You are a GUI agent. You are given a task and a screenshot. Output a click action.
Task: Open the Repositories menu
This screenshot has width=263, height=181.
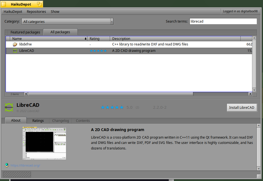click(x=36, y=11)
